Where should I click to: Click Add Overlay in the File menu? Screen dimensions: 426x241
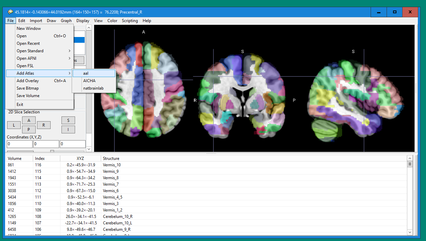[x=28, y=81]
